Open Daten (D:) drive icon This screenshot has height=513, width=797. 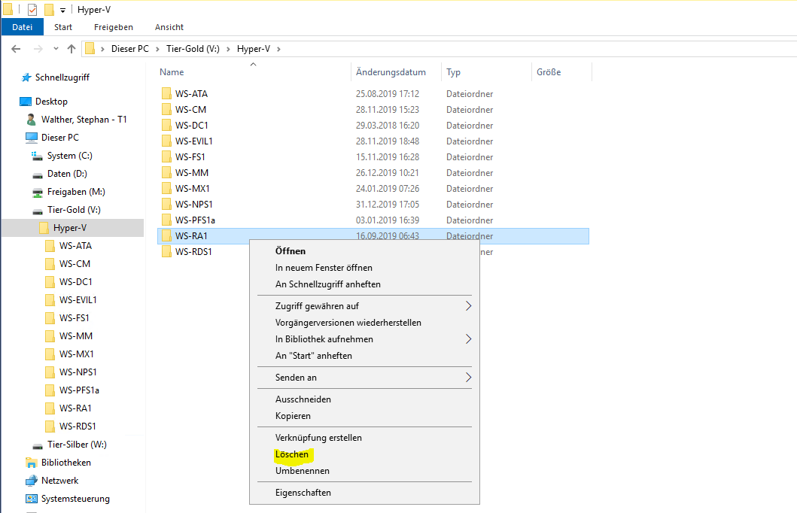pos(37,175)
